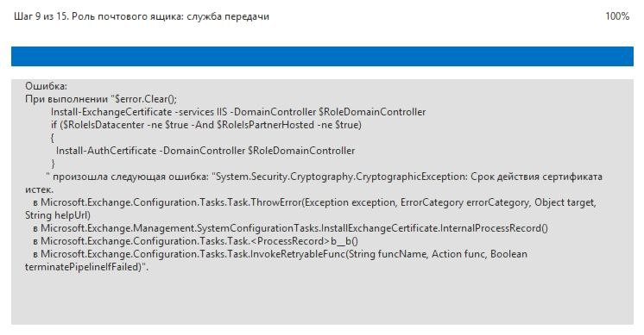Click '$RoleDomainController' in the Install-ExchangeCertificate line
The width and height of the screenshot is (644, 335).
372,112
